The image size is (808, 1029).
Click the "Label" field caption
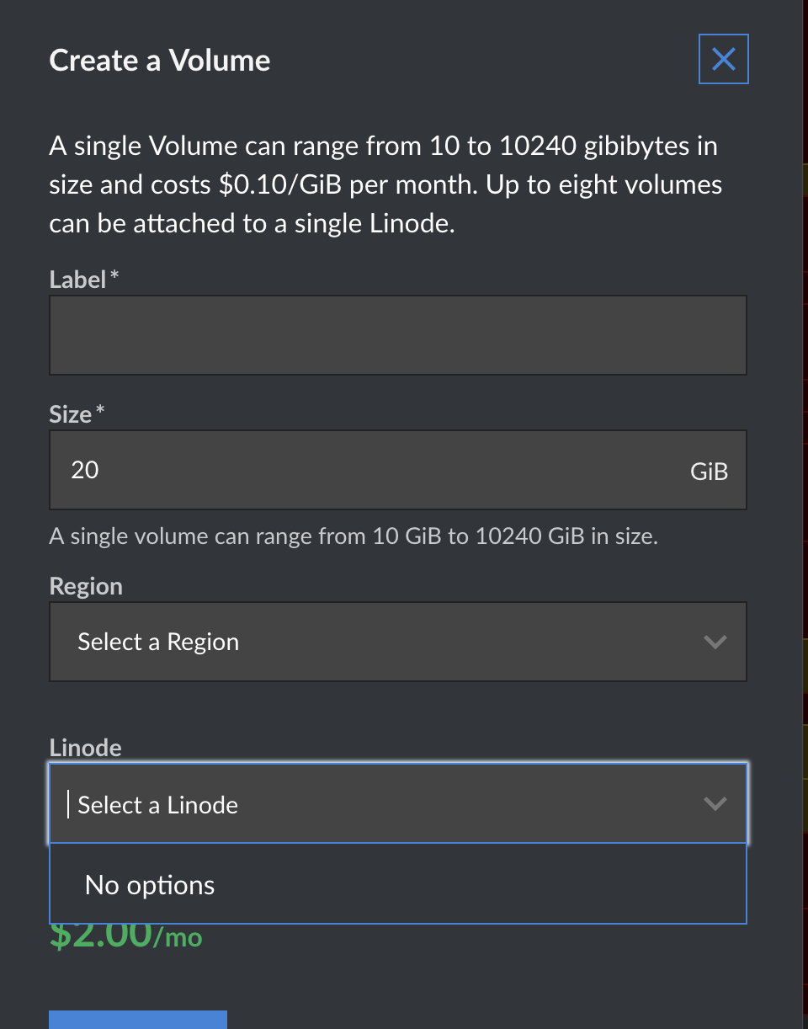coord(77,280)
